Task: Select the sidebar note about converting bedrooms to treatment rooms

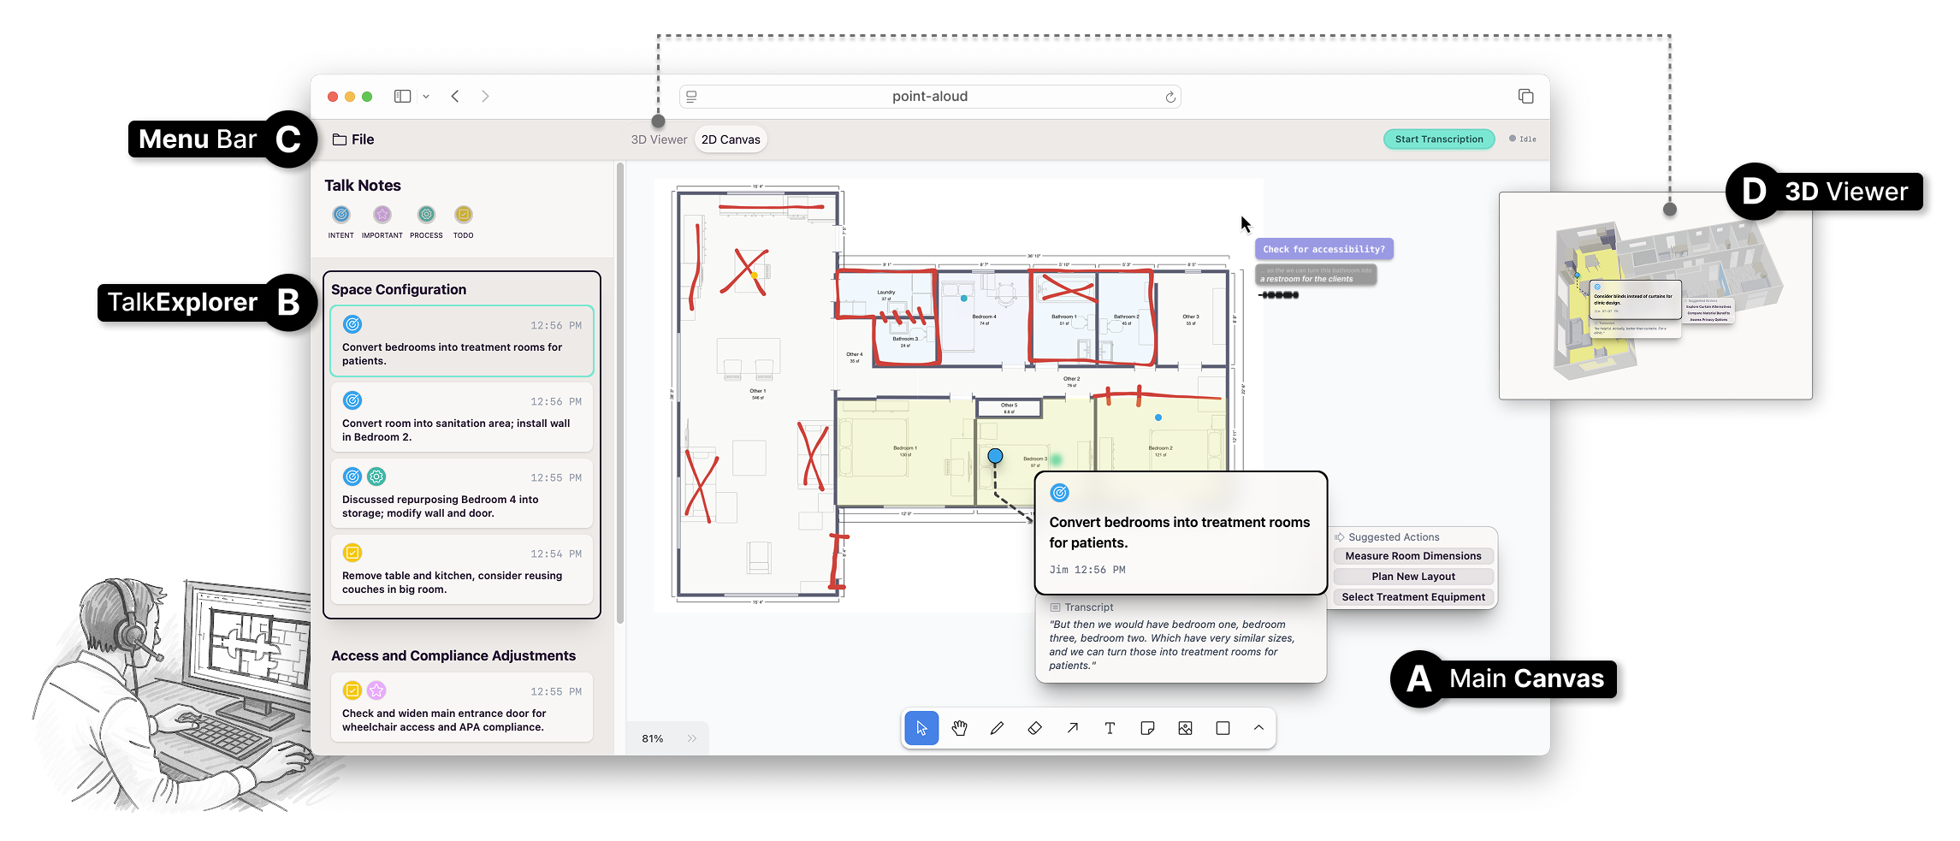Action: 462,341
